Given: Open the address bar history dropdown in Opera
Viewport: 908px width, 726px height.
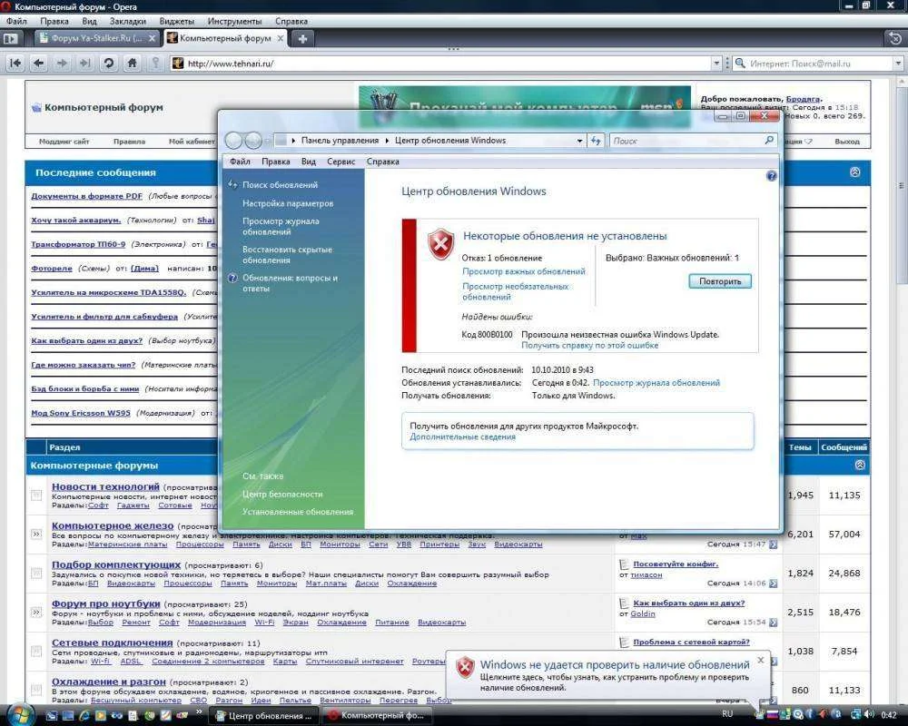Looking at the screenshot, I should click(717, 64).
